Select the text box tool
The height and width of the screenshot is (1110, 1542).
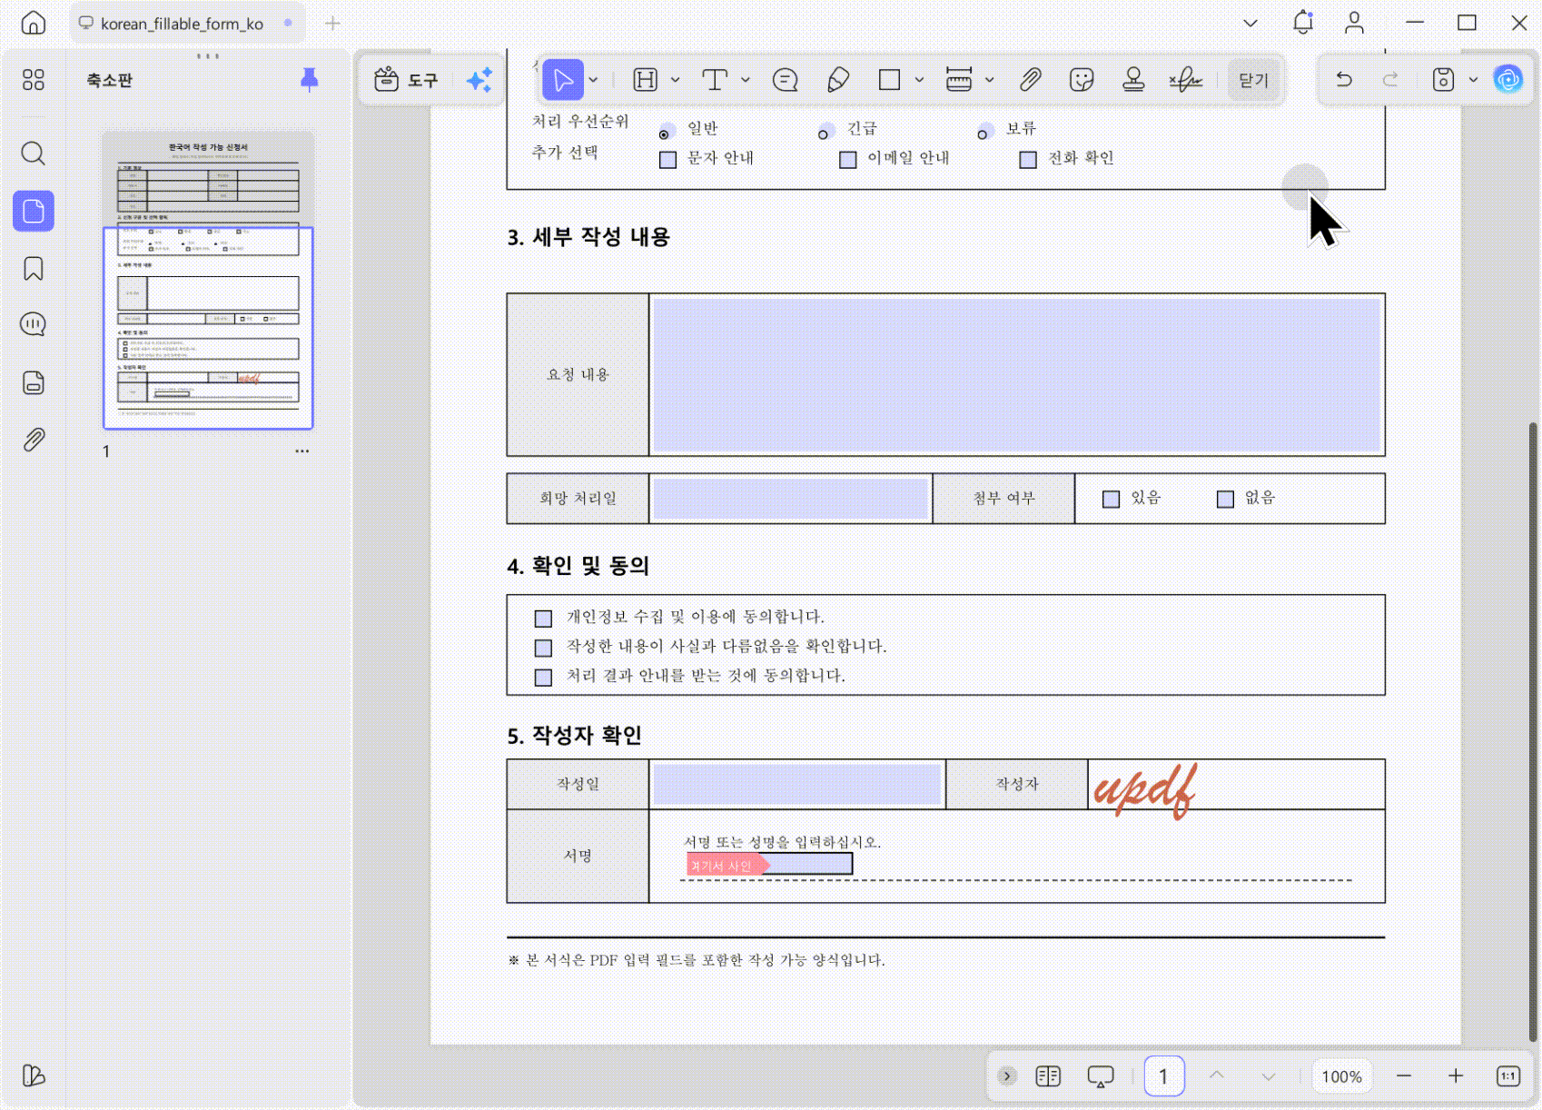[x=715, y=80]
